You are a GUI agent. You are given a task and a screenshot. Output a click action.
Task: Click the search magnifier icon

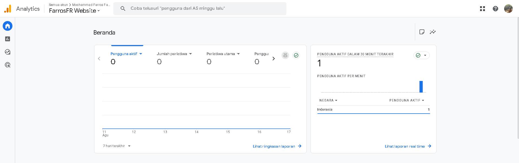(x=123, y=9)
